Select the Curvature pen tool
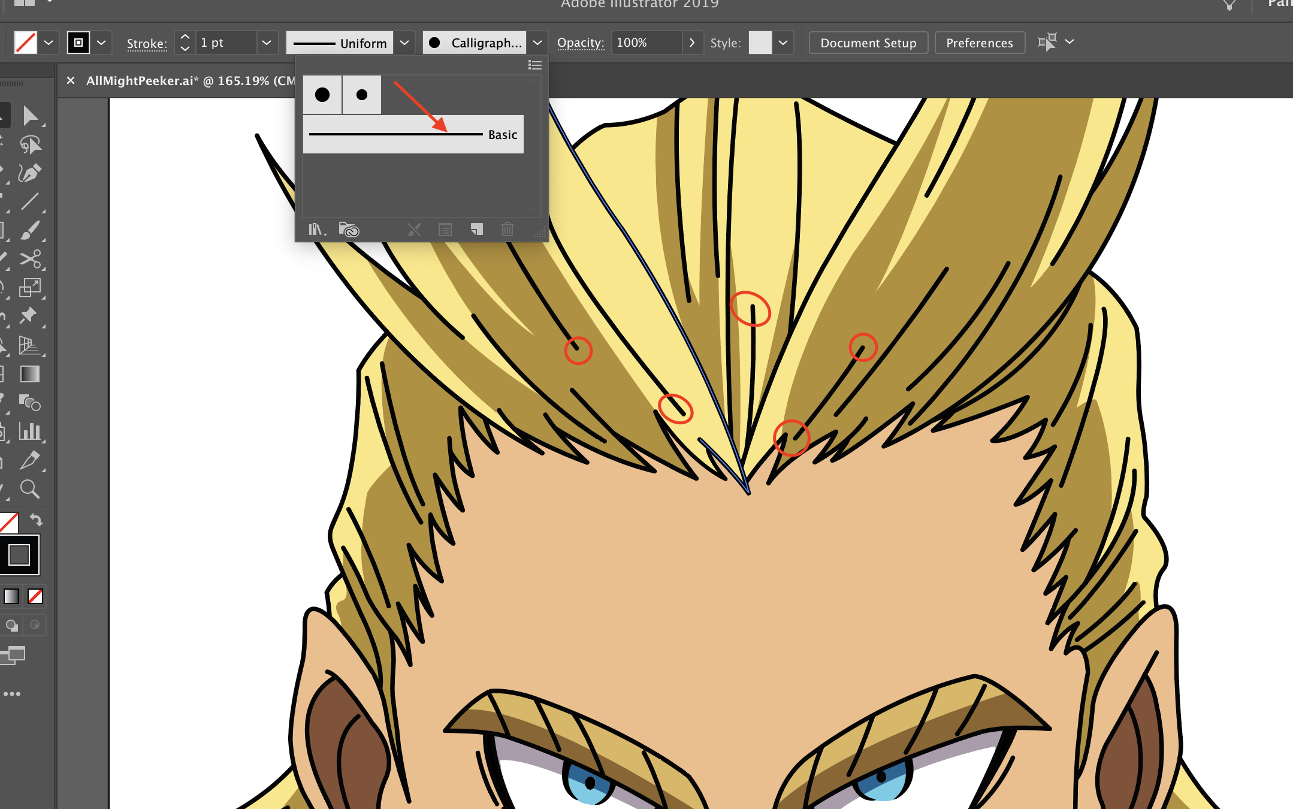The image size is (1293, 809). click(30, 173)
